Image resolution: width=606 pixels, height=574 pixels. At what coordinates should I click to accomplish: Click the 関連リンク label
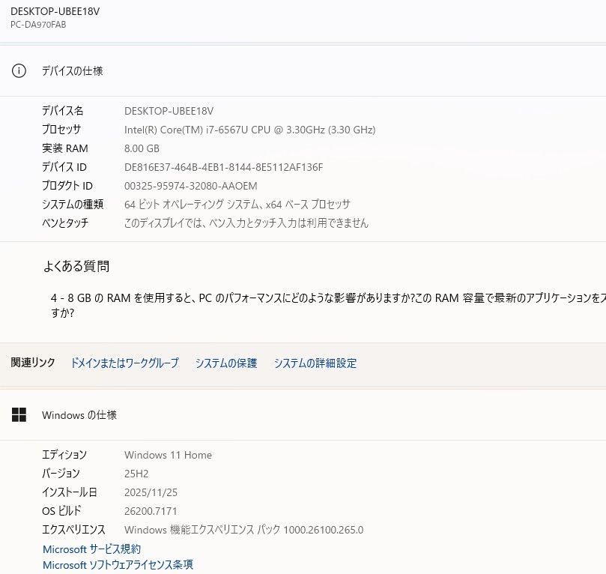31,362
